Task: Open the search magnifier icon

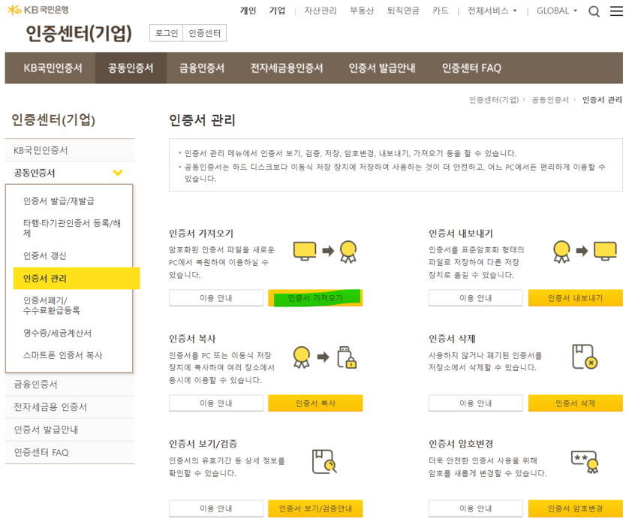Action: pyautogui.click(x=594, y=11)
